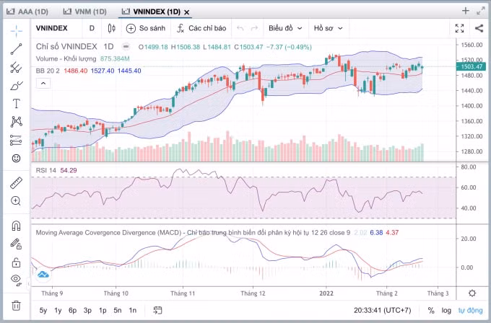The image size is (491, 323).
Task: Click the Chỉ số VNINDEX title
Action: click(x=66, y=47)
